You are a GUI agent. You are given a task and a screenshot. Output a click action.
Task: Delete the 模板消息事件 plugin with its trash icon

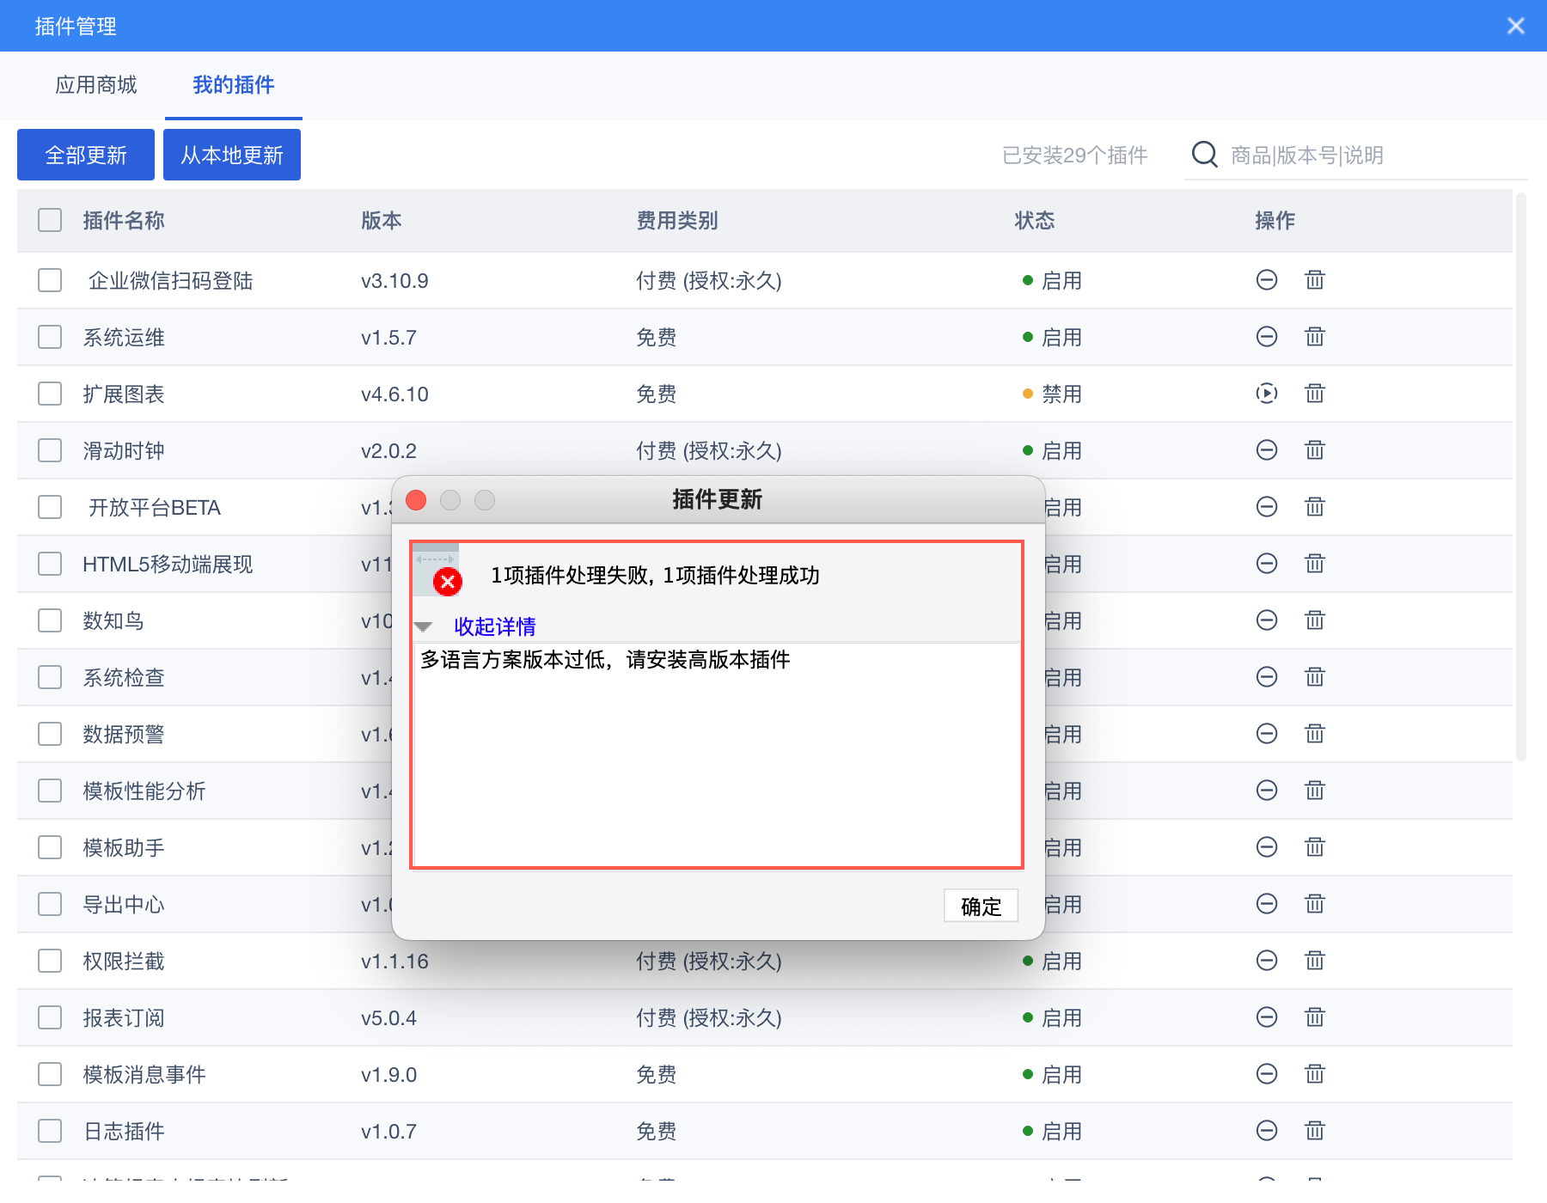pos(1315,1074)
